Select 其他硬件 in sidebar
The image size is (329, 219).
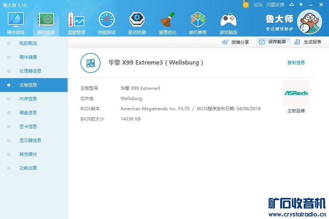point(34,154)
